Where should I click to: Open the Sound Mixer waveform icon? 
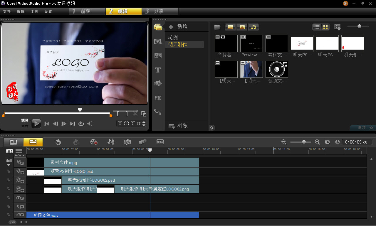pyautogui.click(x=111, y=142)
